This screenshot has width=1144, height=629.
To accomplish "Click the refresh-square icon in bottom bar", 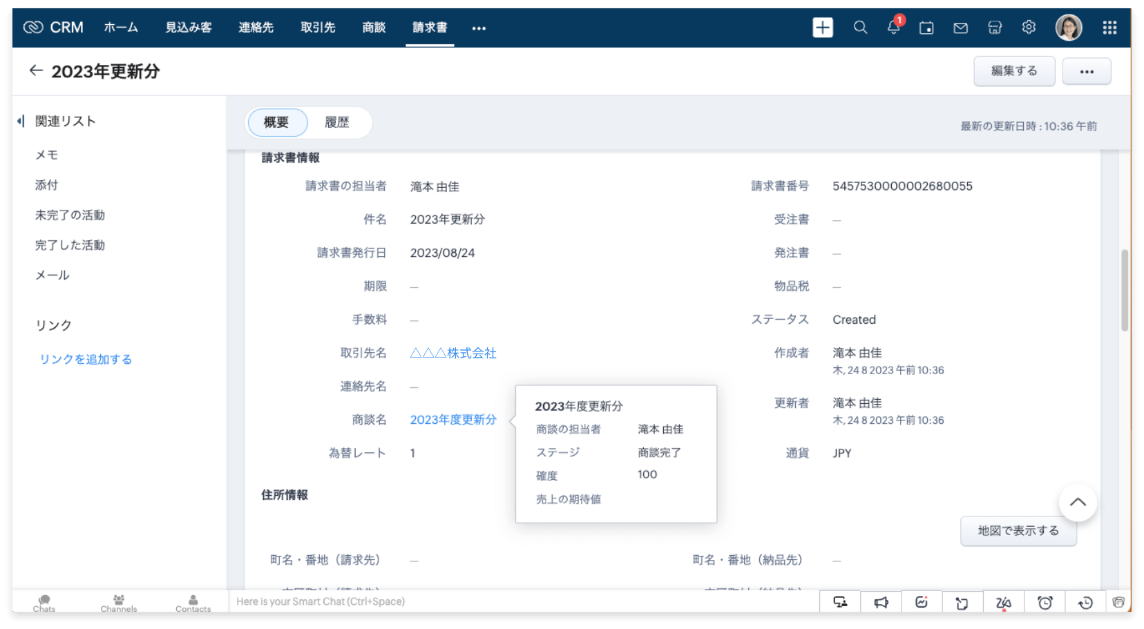I will tap(962, 602).
